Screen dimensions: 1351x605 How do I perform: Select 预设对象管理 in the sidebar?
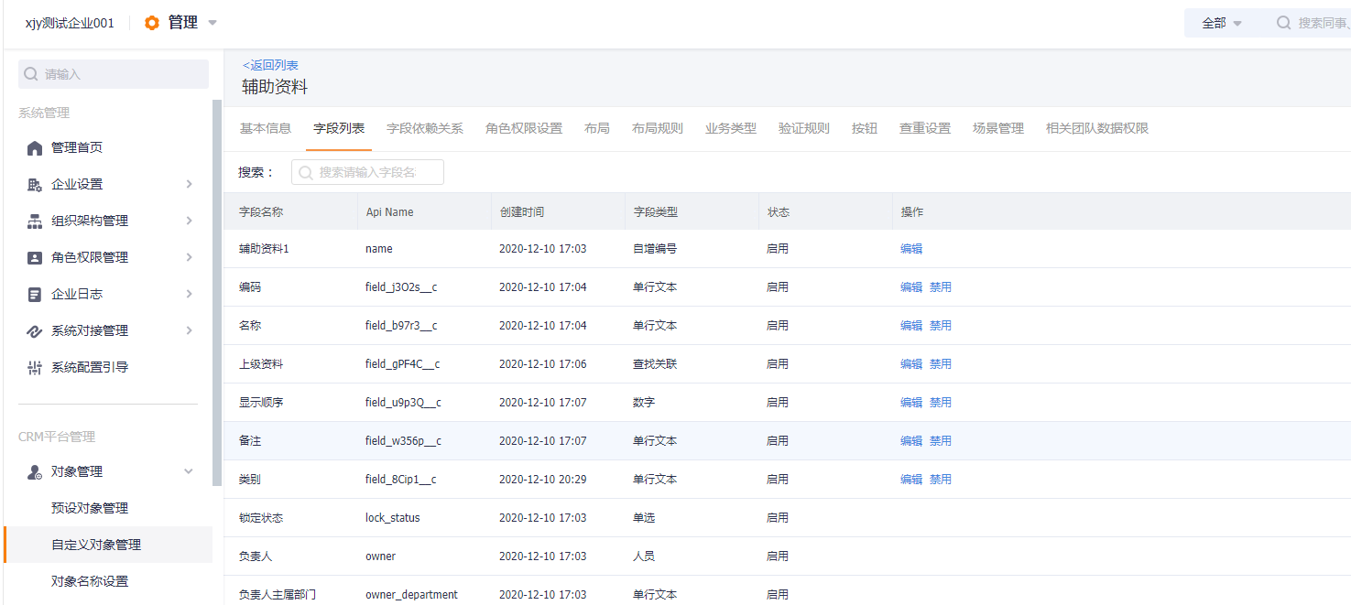tap(90, 508)
